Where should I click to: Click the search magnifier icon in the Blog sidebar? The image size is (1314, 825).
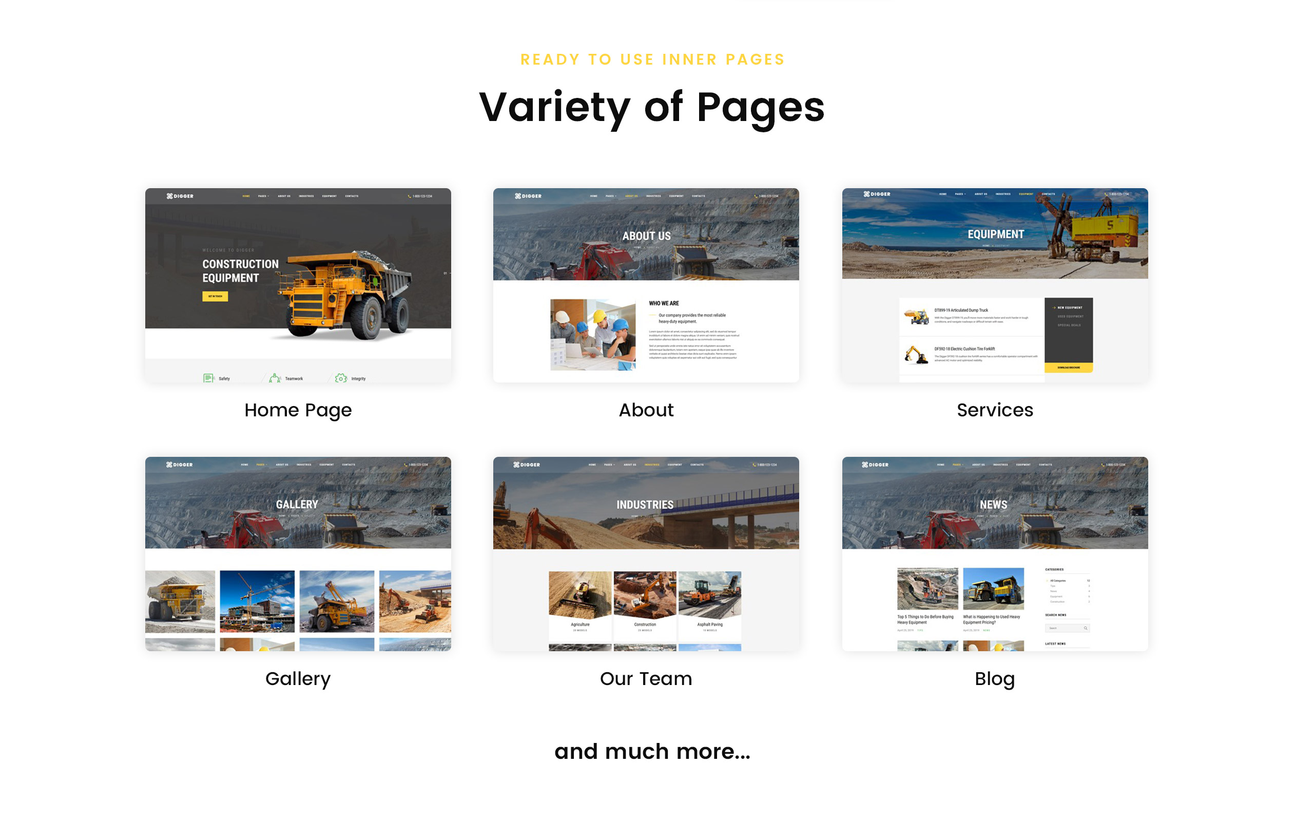point(1086,628)
